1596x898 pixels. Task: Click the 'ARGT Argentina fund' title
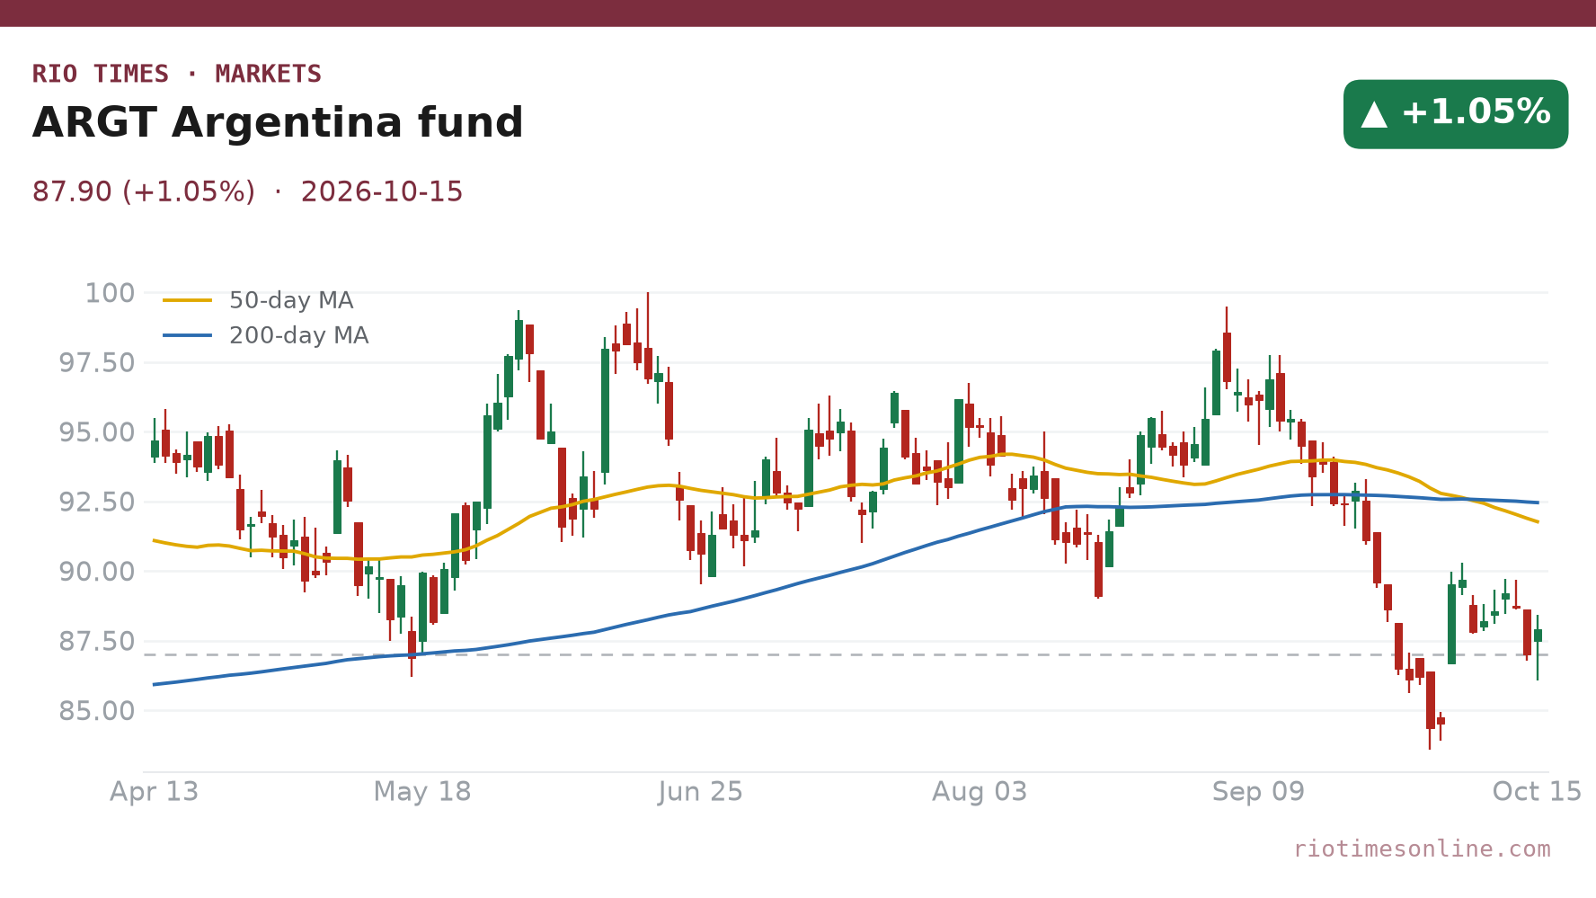point(278,123)
